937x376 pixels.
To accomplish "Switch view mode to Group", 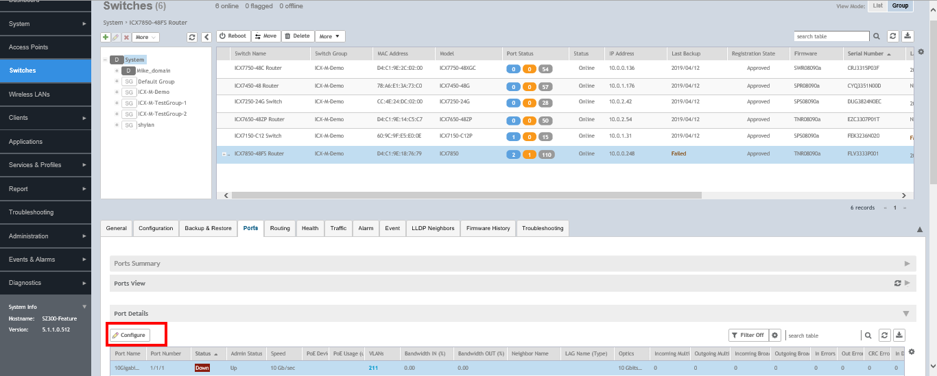I will [900, 5].
